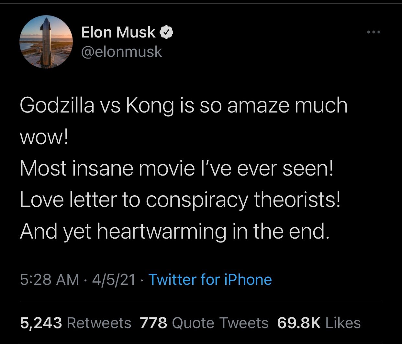402x344 pixels.
Task: Select the display name Elon Musk
Action: (118, 31)
